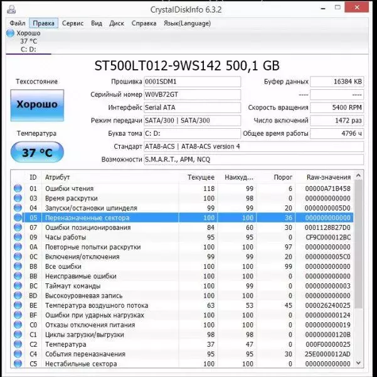
Task: Click the Возможности field S.M.A.R.T., APM, NCQ
Action: tap(254, 160)
